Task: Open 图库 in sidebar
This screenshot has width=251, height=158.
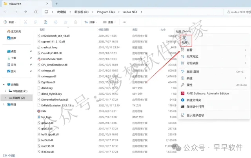Action: pyautogui.click(x=11, y=38)
